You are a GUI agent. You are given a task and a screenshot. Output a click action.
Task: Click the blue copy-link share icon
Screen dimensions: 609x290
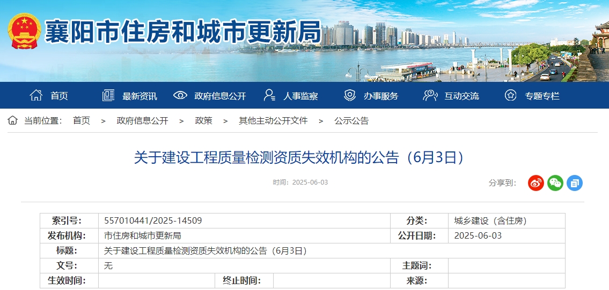click(574, 183)
